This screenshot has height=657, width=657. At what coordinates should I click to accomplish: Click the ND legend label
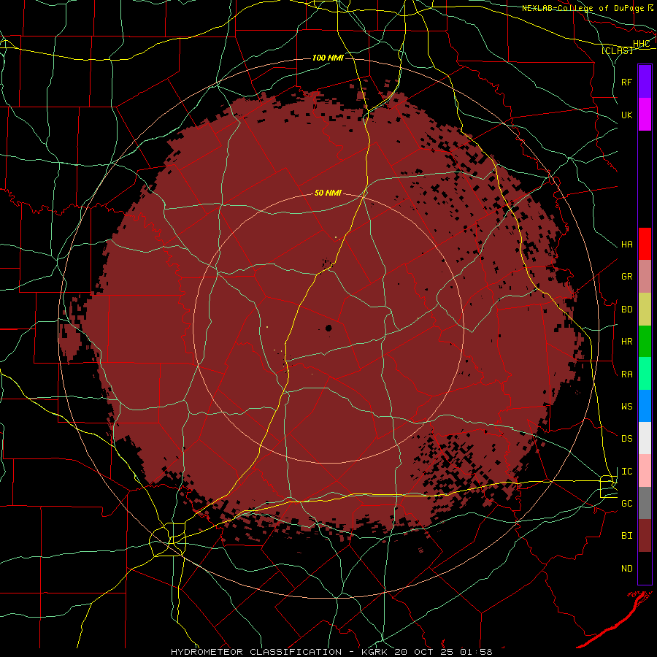click(627, 569)
